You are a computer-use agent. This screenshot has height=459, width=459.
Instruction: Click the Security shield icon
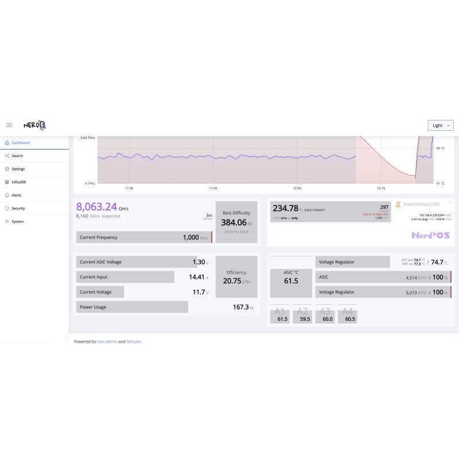pos(7,208)
